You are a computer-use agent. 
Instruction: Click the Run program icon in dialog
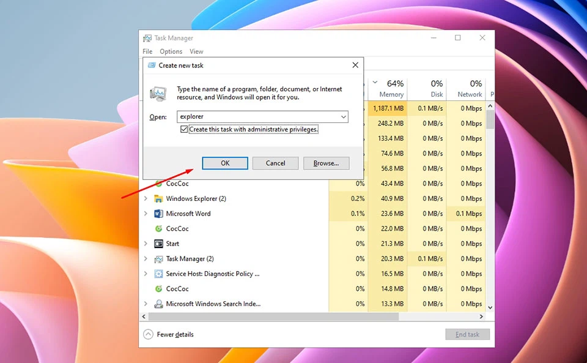click(x=158, y=93)
